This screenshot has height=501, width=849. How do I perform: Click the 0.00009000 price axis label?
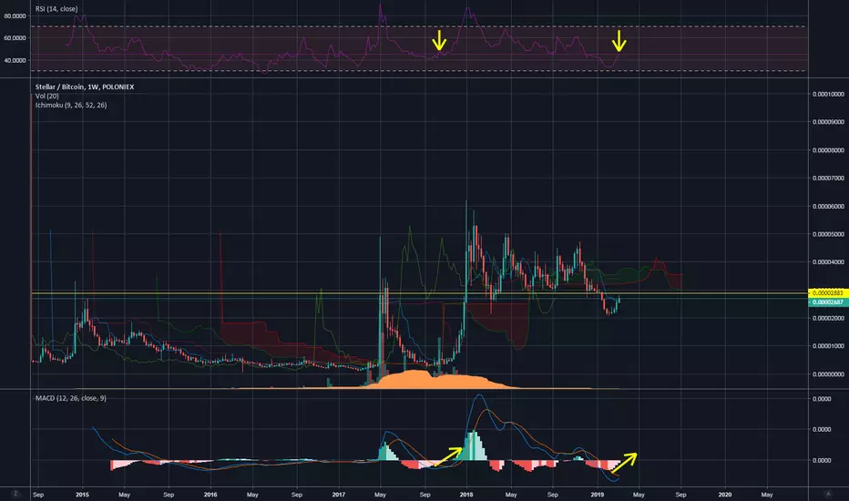(828, 122)
